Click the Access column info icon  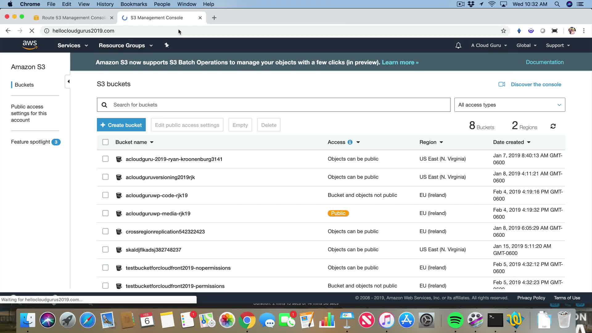pyautogui.click(x=350, y=142)
